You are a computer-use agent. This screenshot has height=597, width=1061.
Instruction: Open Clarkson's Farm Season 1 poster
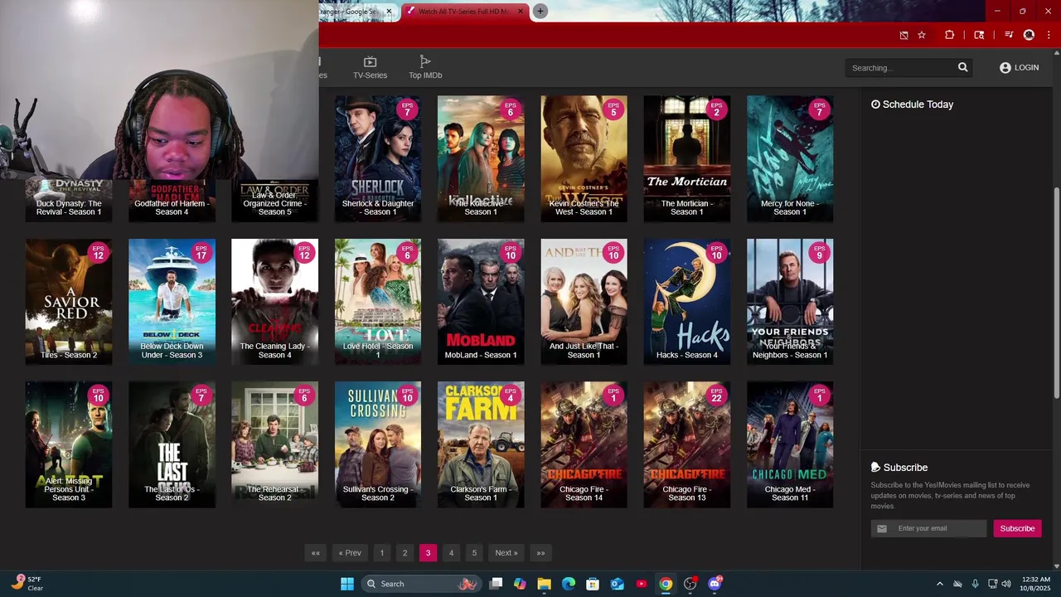point(481,444)
